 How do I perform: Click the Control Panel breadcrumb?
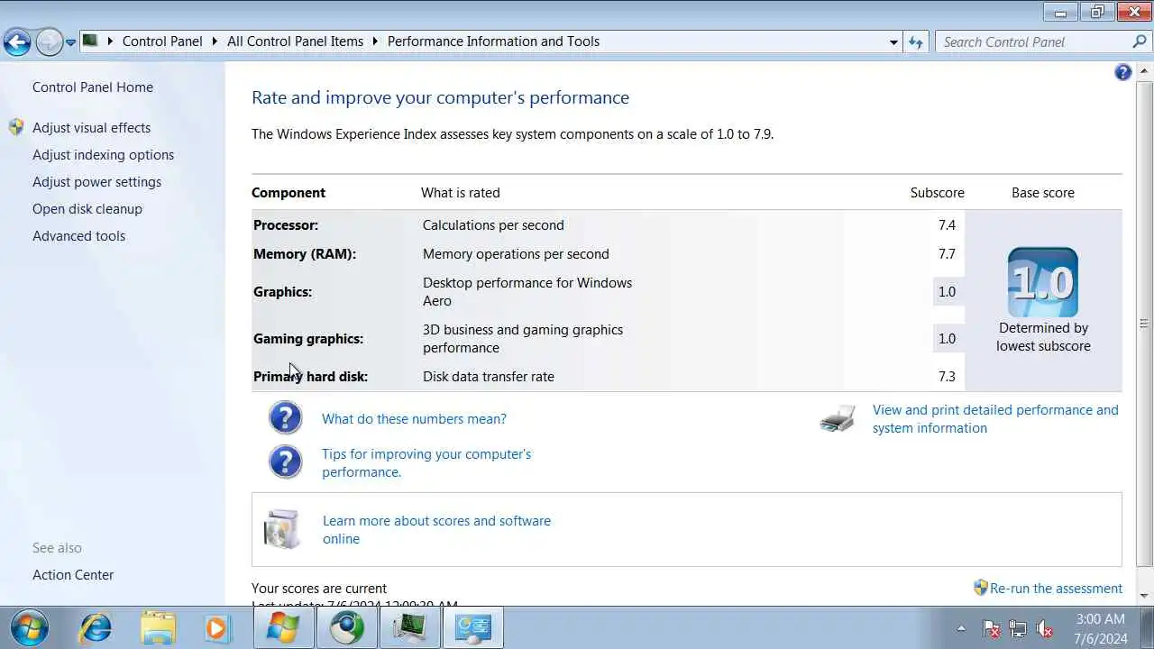click(x=162, y=41)
